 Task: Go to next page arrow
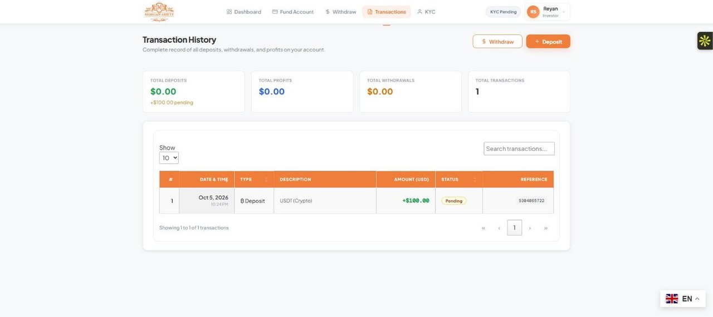pyautogui.click(x=530, y=228)
